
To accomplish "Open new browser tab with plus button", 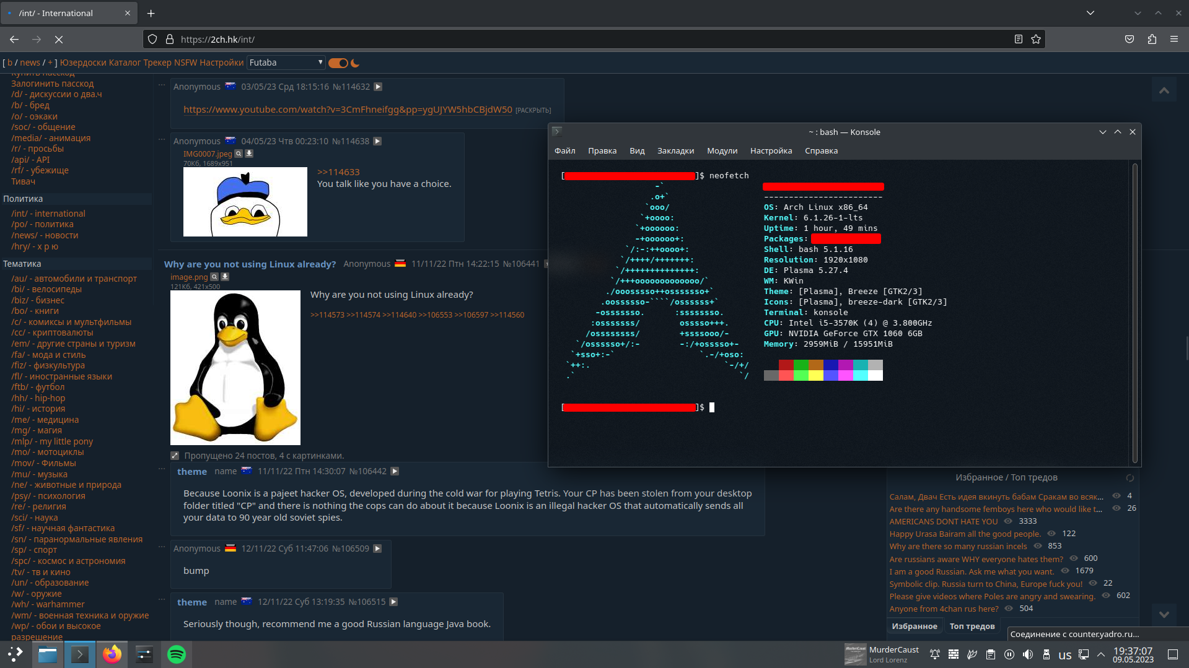I will pyautogui.click(x=151, y=13).
